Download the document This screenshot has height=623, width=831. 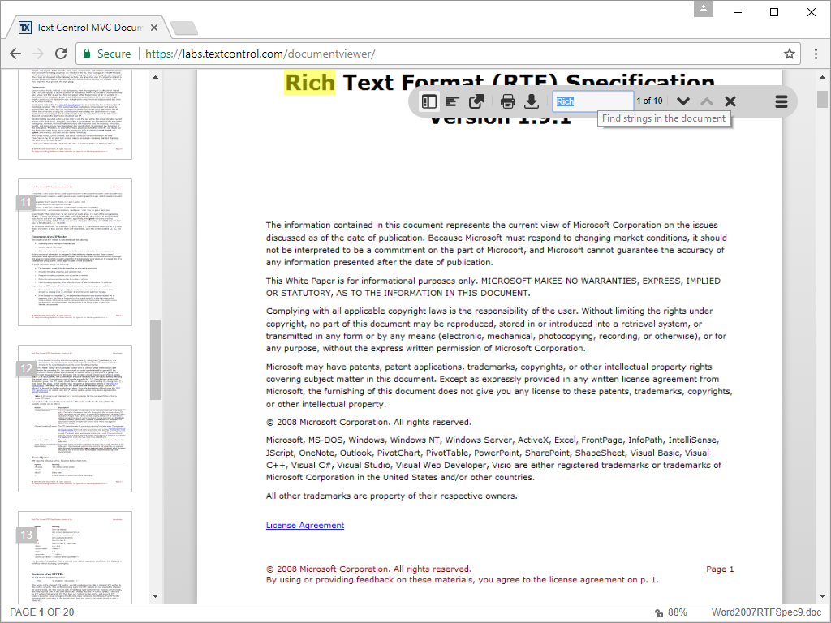click(x=532, y=101)
